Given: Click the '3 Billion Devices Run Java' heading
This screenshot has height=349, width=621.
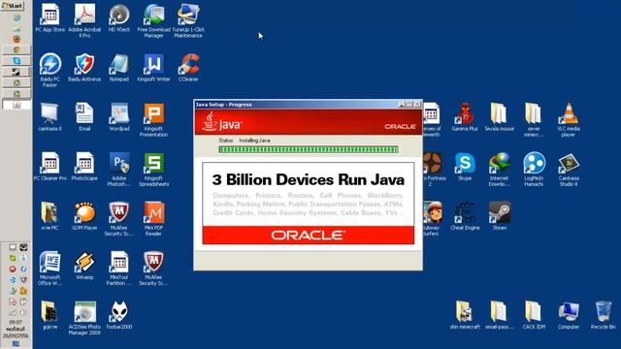Looking at the screenshot, I should (x=309, y=179).
